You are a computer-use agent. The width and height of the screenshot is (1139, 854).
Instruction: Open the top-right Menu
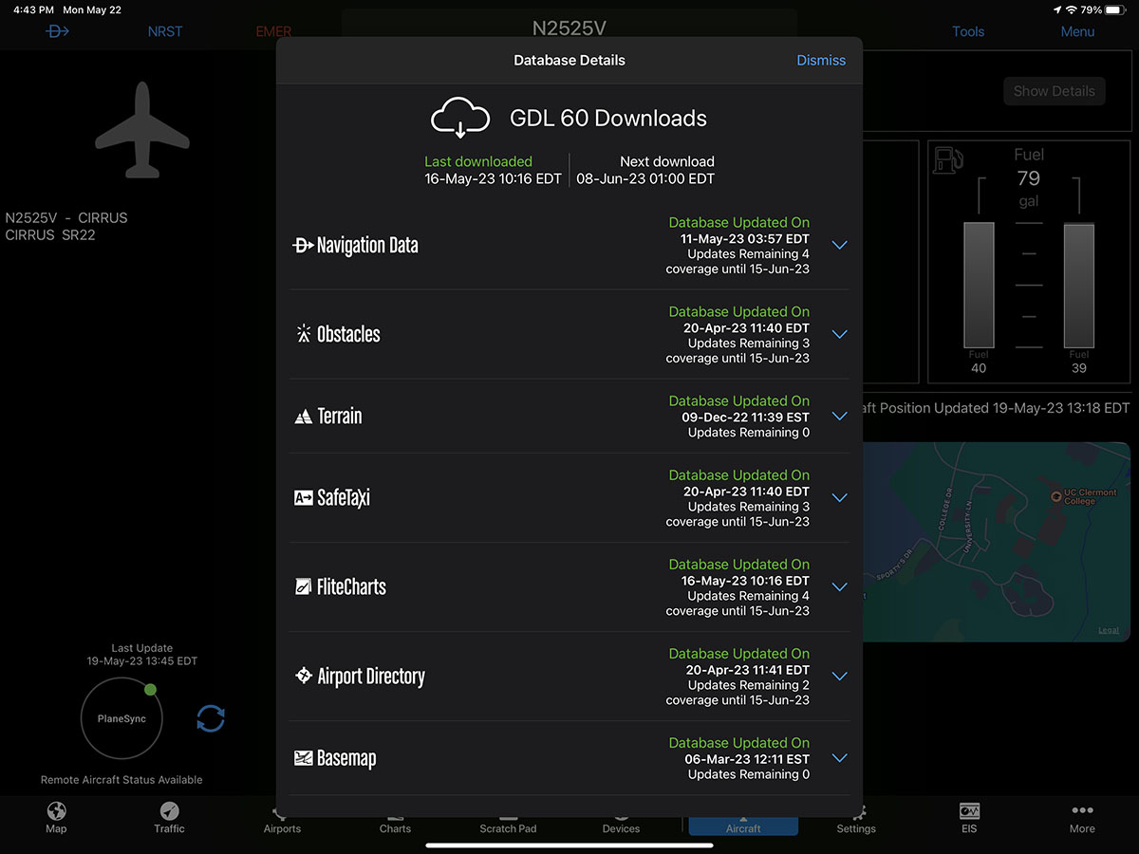[x=1077, y=31]
